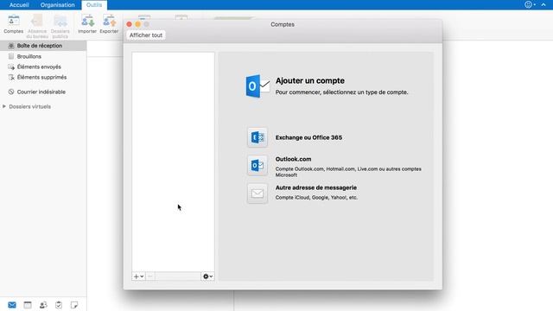Minimize the Comptes window with yellow button
Screen dimensions: 553x311
138,24
